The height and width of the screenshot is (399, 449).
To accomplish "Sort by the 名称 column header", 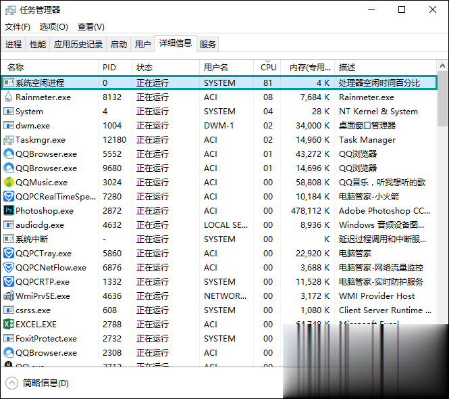I will pos(50,68).
